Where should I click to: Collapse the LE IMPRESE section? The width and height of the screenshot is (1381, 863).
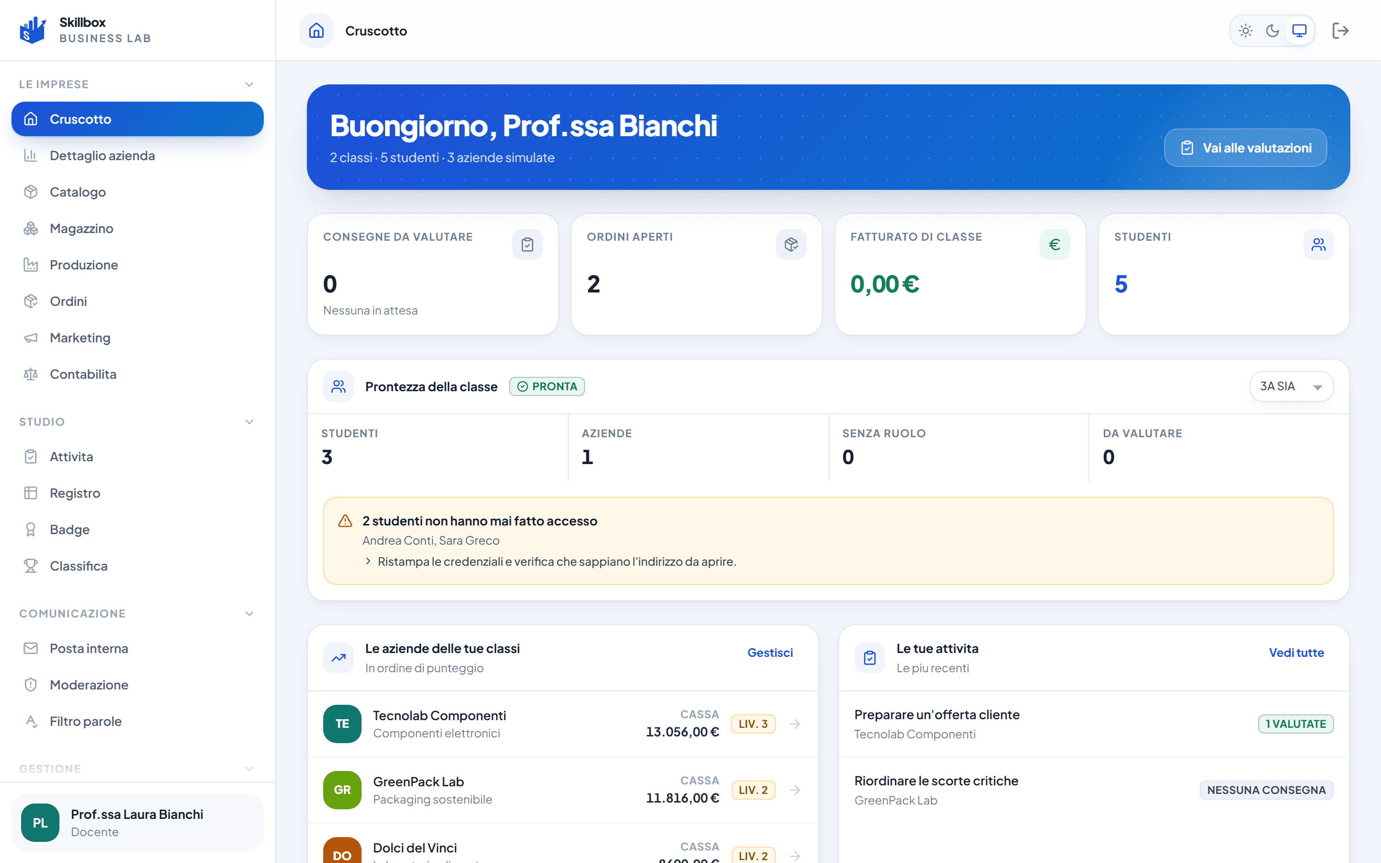[x=249, y=84]
